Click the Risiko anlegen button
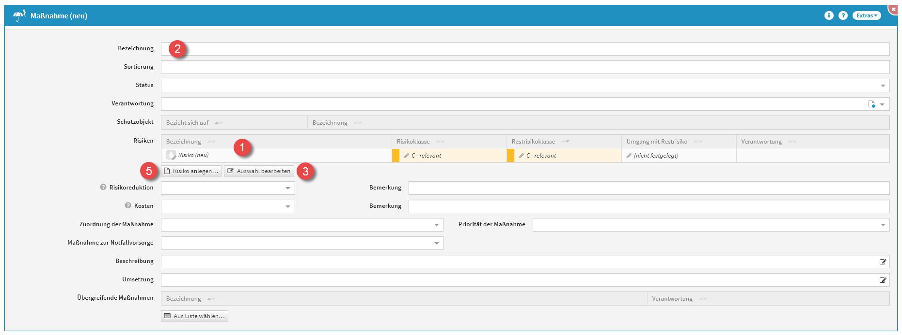902x335 pixels. pyautogui.click(x=191, y=171)
